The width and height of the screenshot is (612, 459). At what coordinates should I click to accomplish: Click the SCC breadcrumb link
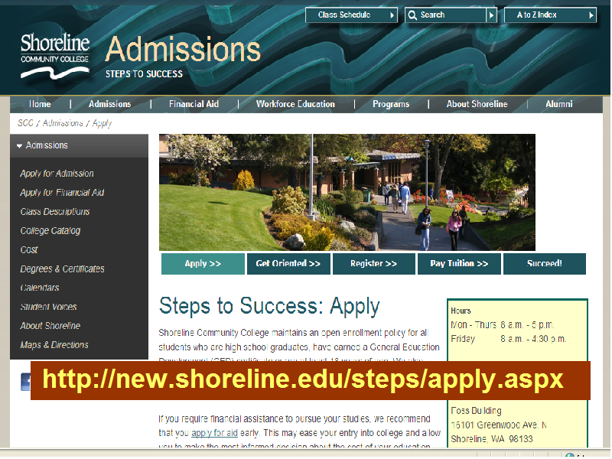point(25,123)
